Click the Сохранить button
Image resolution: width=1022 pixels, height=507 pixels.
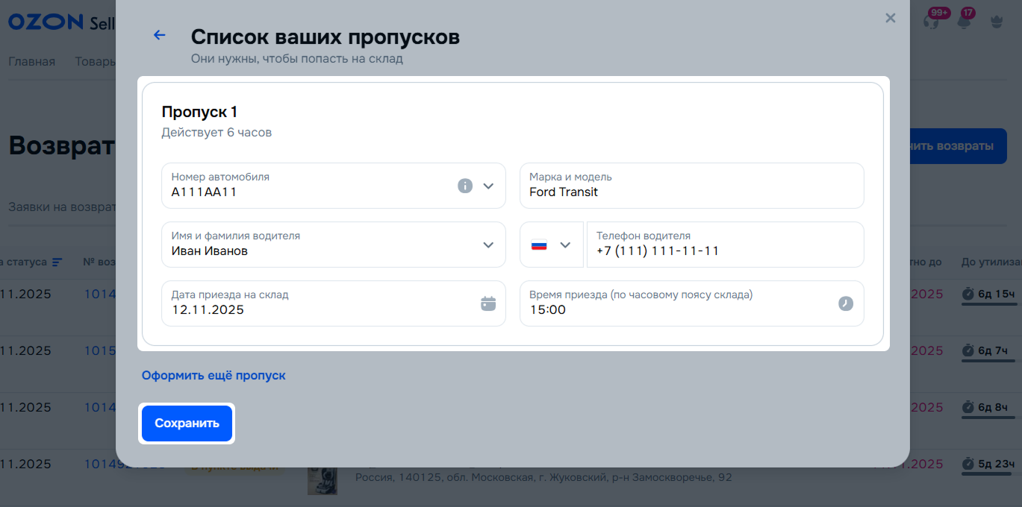pyautogui.click(x=187, y=423)
